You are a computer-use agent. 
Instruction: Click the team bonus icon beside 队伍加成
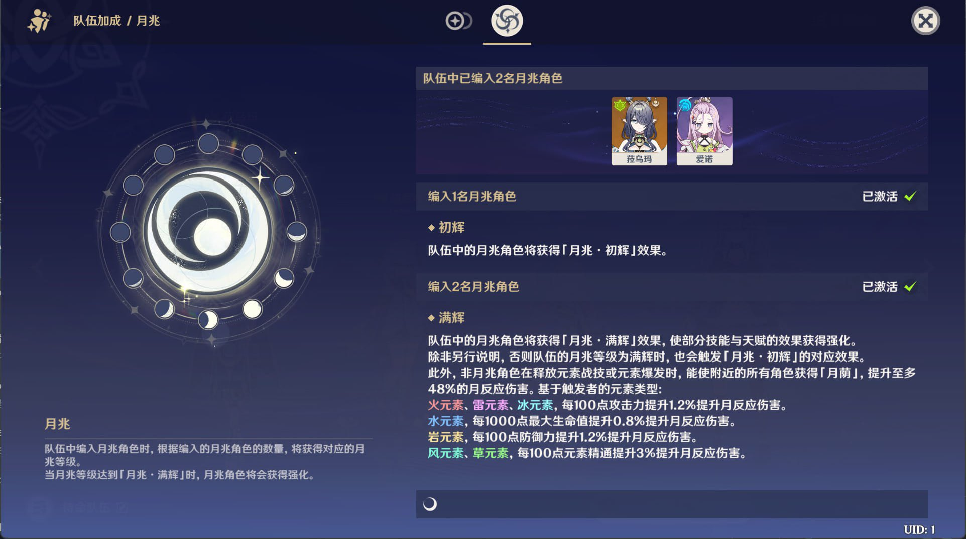(39, 21)
